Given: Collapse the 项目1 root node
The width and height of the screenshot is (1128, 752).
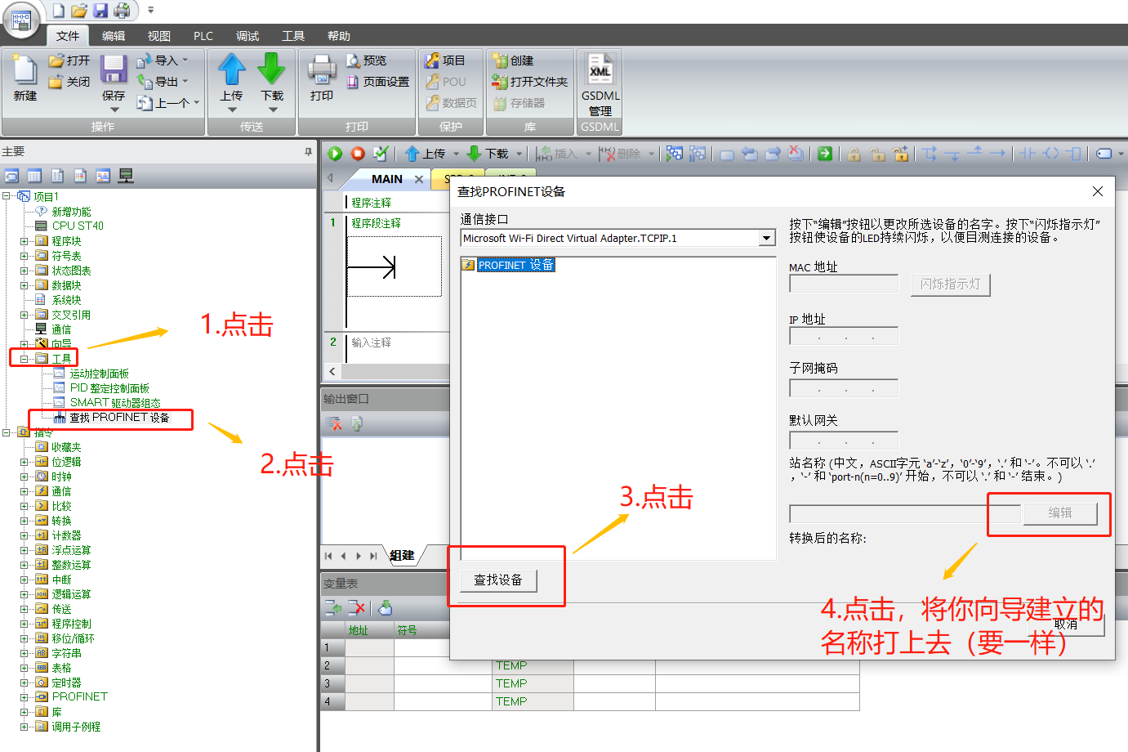Looking at the screenshot, I should 7,196.
